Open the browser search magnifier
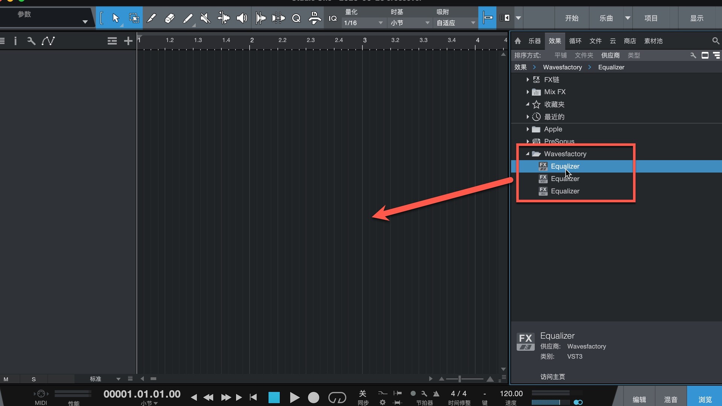Image resolution: width=722 pixels, height=406 pixels. (715, 41)
